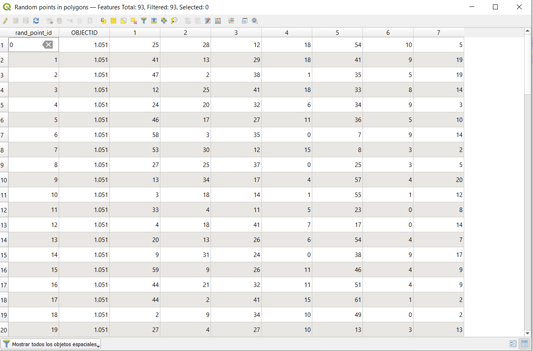Switch to table view
Image resolution: width=533 pixels, height=351 pixels.
pyautogui.click(x=524, y=344)
